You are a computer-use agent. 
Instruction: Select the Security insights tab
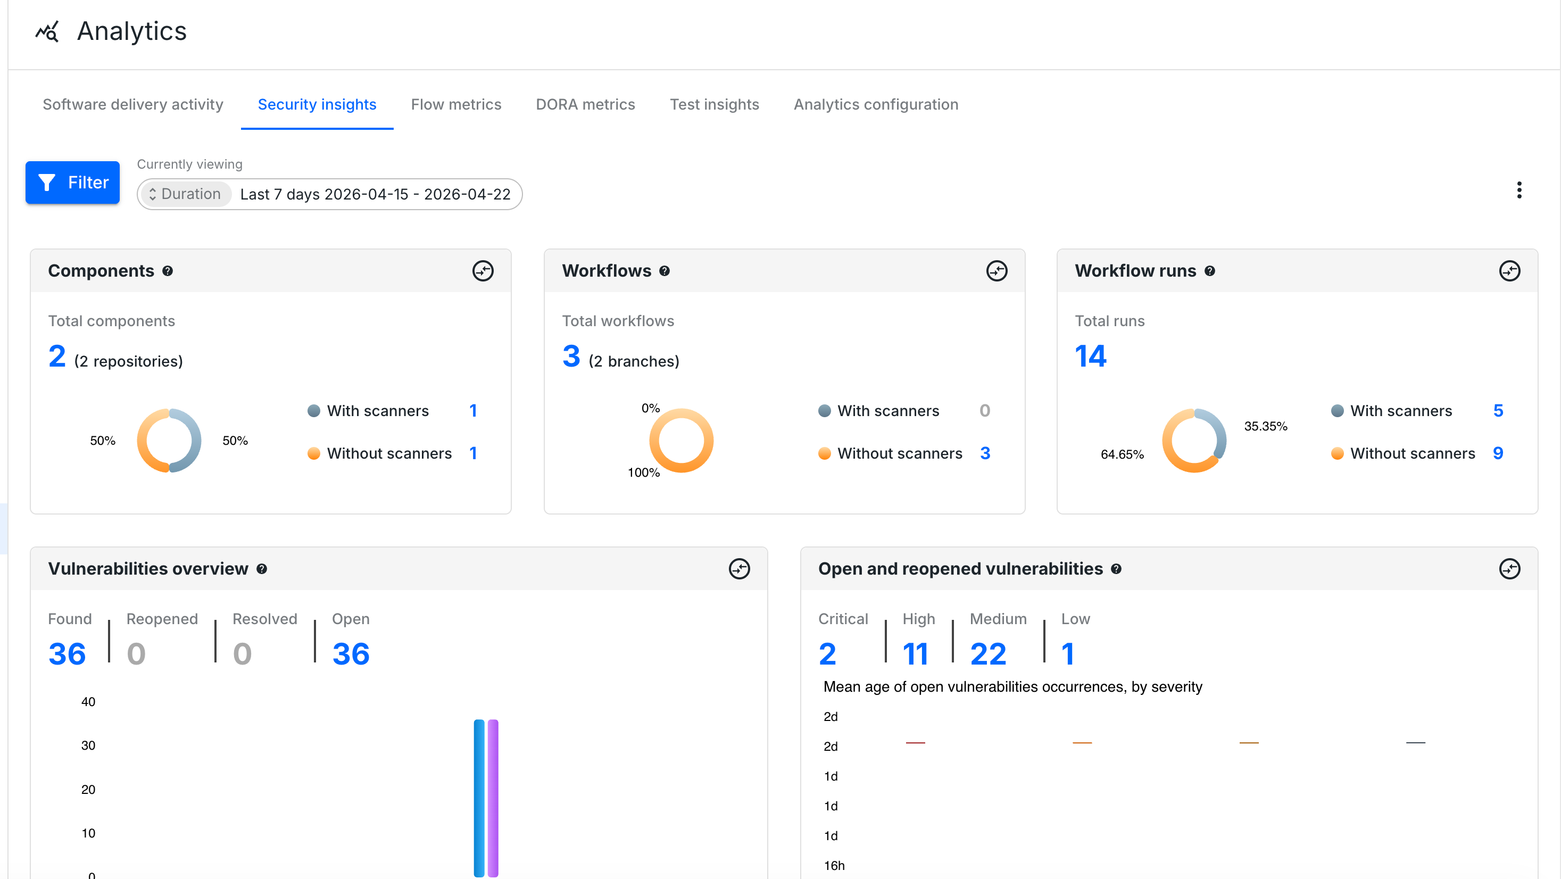(x=317, y=104)
